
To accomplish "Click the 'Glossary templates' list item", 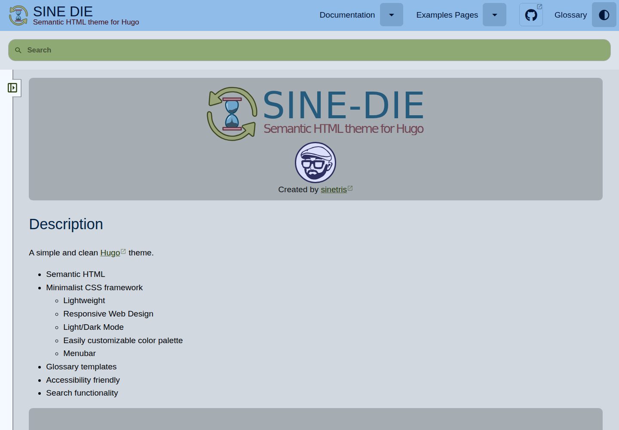I will coord(81,367).
